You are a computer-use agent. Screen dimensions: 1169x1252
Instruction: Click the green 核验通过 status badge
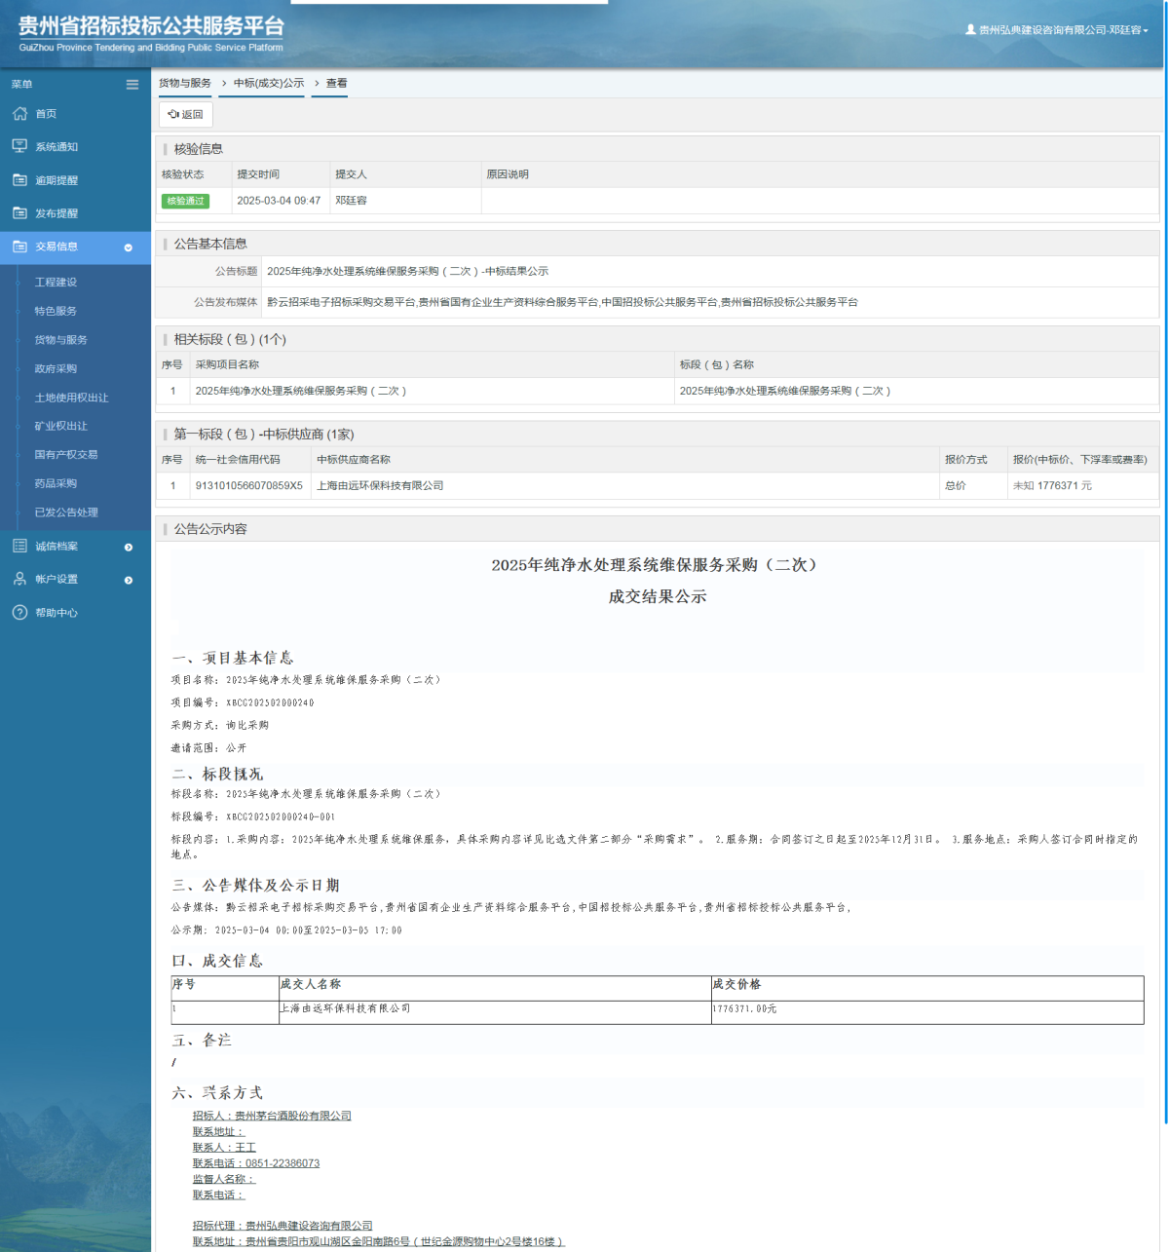pyautogui.click(x=185, y=201)
